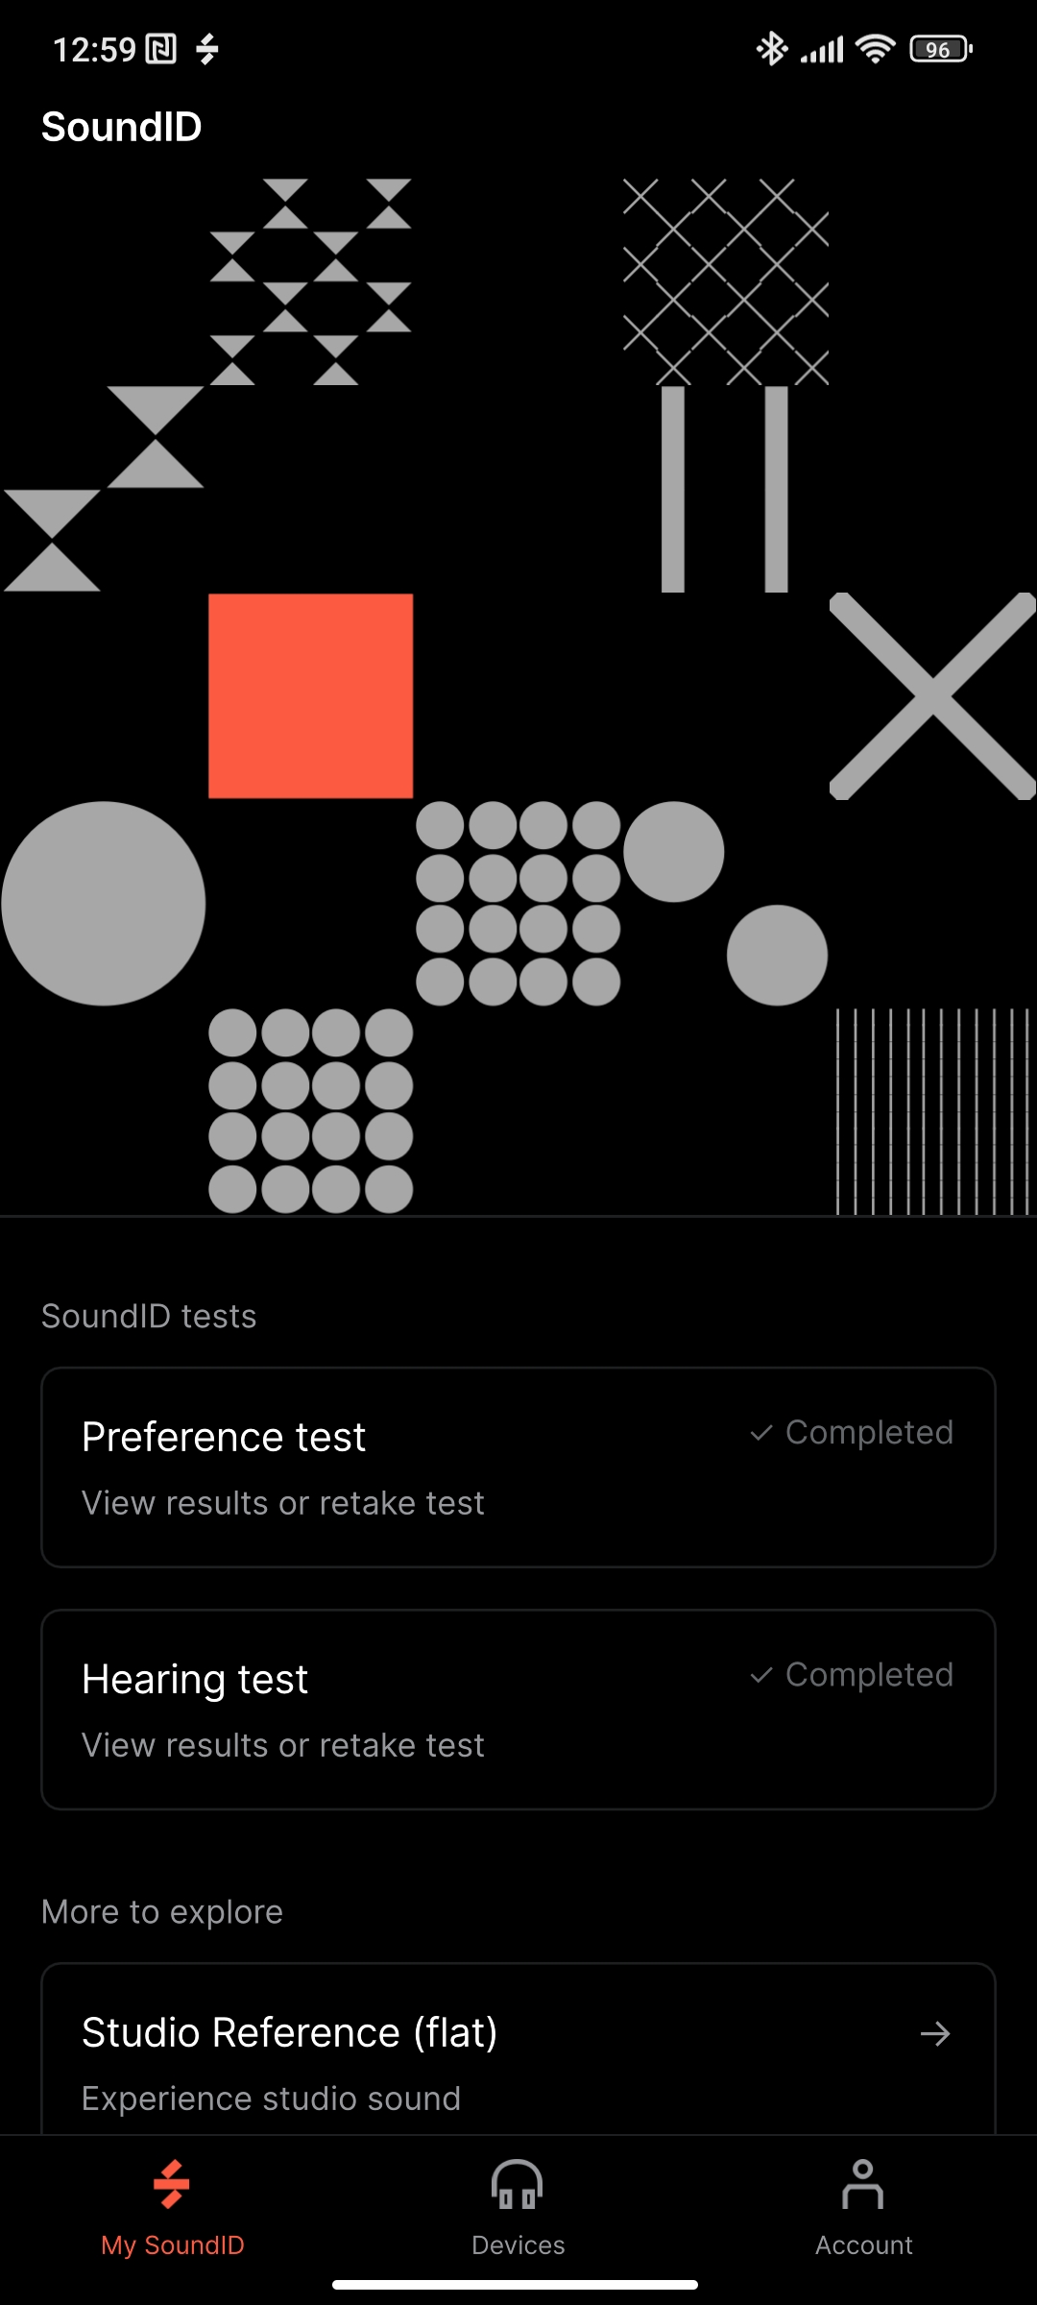Tap the cellular signal strength icon
This screenshot has width=1037, height=2305.
[823, 48]
